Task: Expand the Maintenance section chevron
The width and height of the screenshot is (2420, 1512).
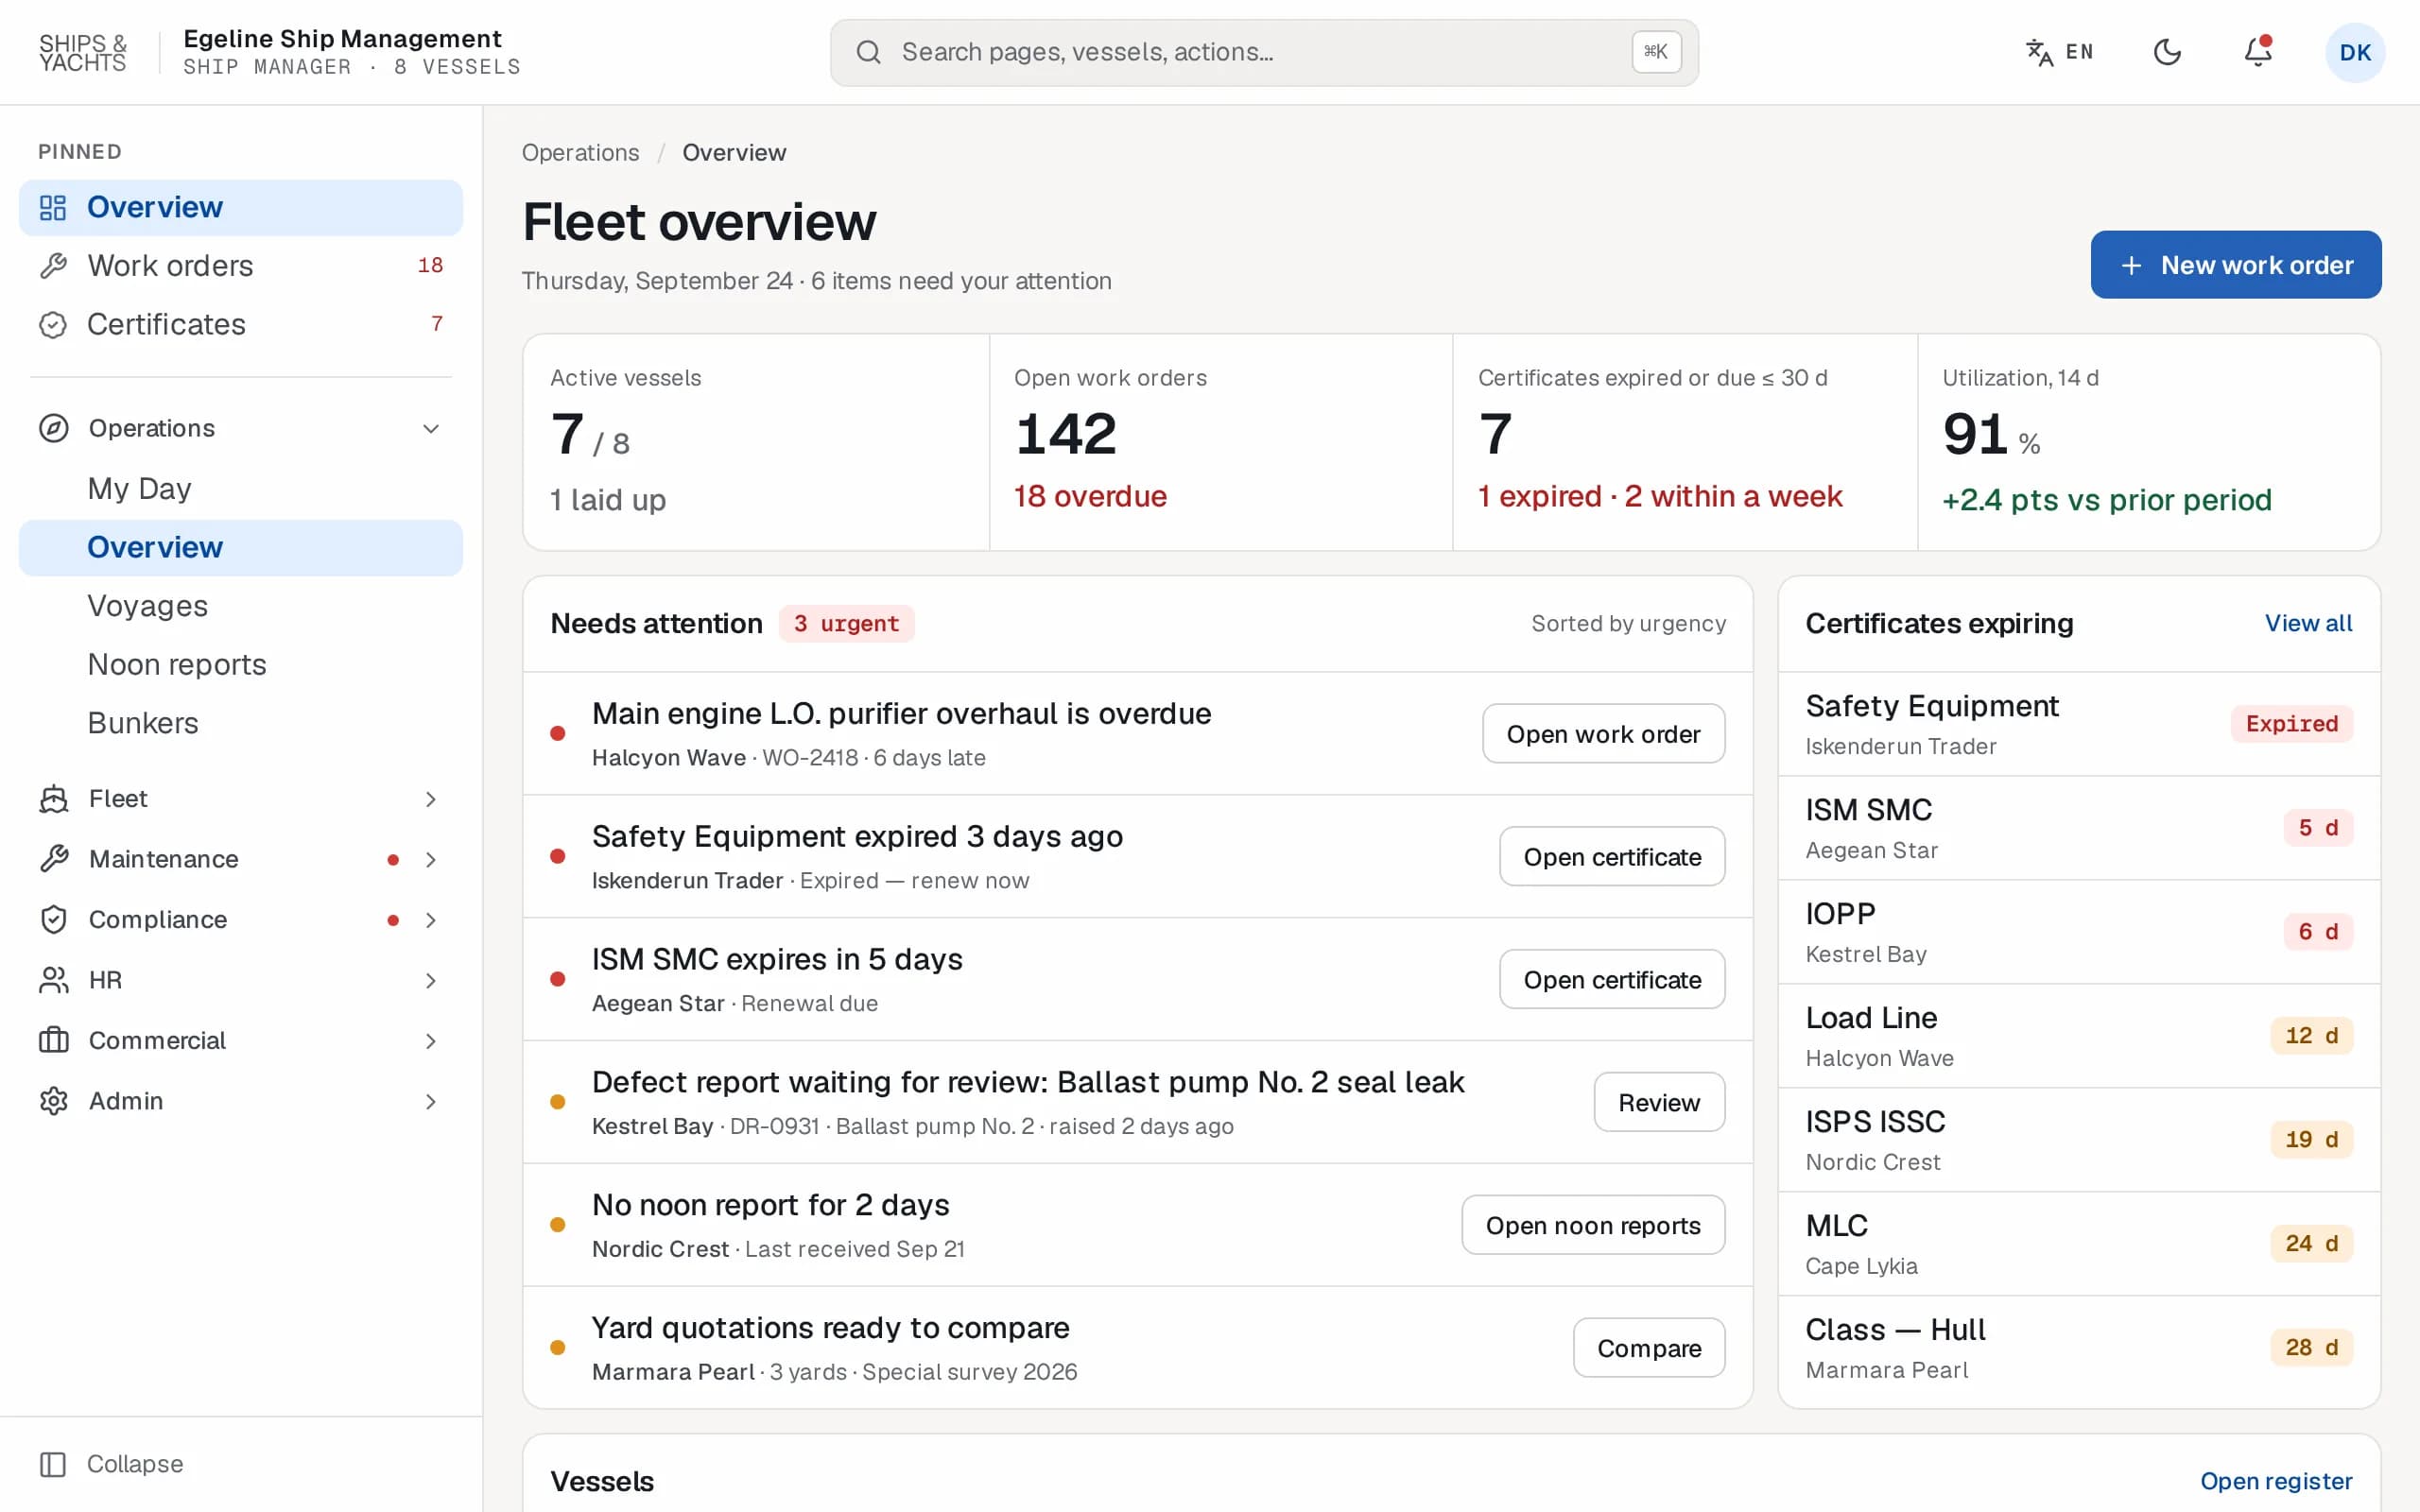Action: (x=431, y=860)
